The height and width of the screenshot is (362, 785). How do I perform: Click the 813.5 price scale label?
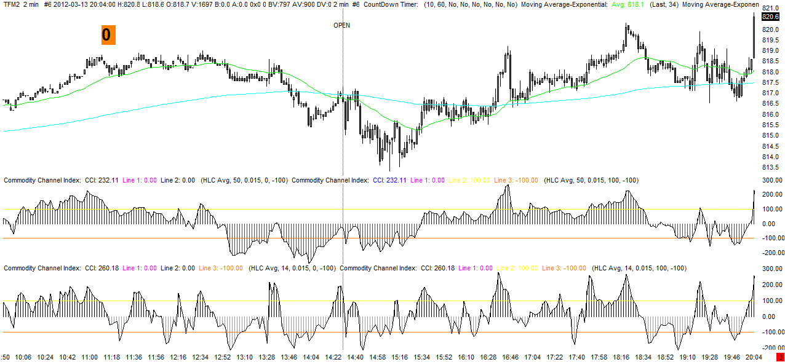click(771, 167)
